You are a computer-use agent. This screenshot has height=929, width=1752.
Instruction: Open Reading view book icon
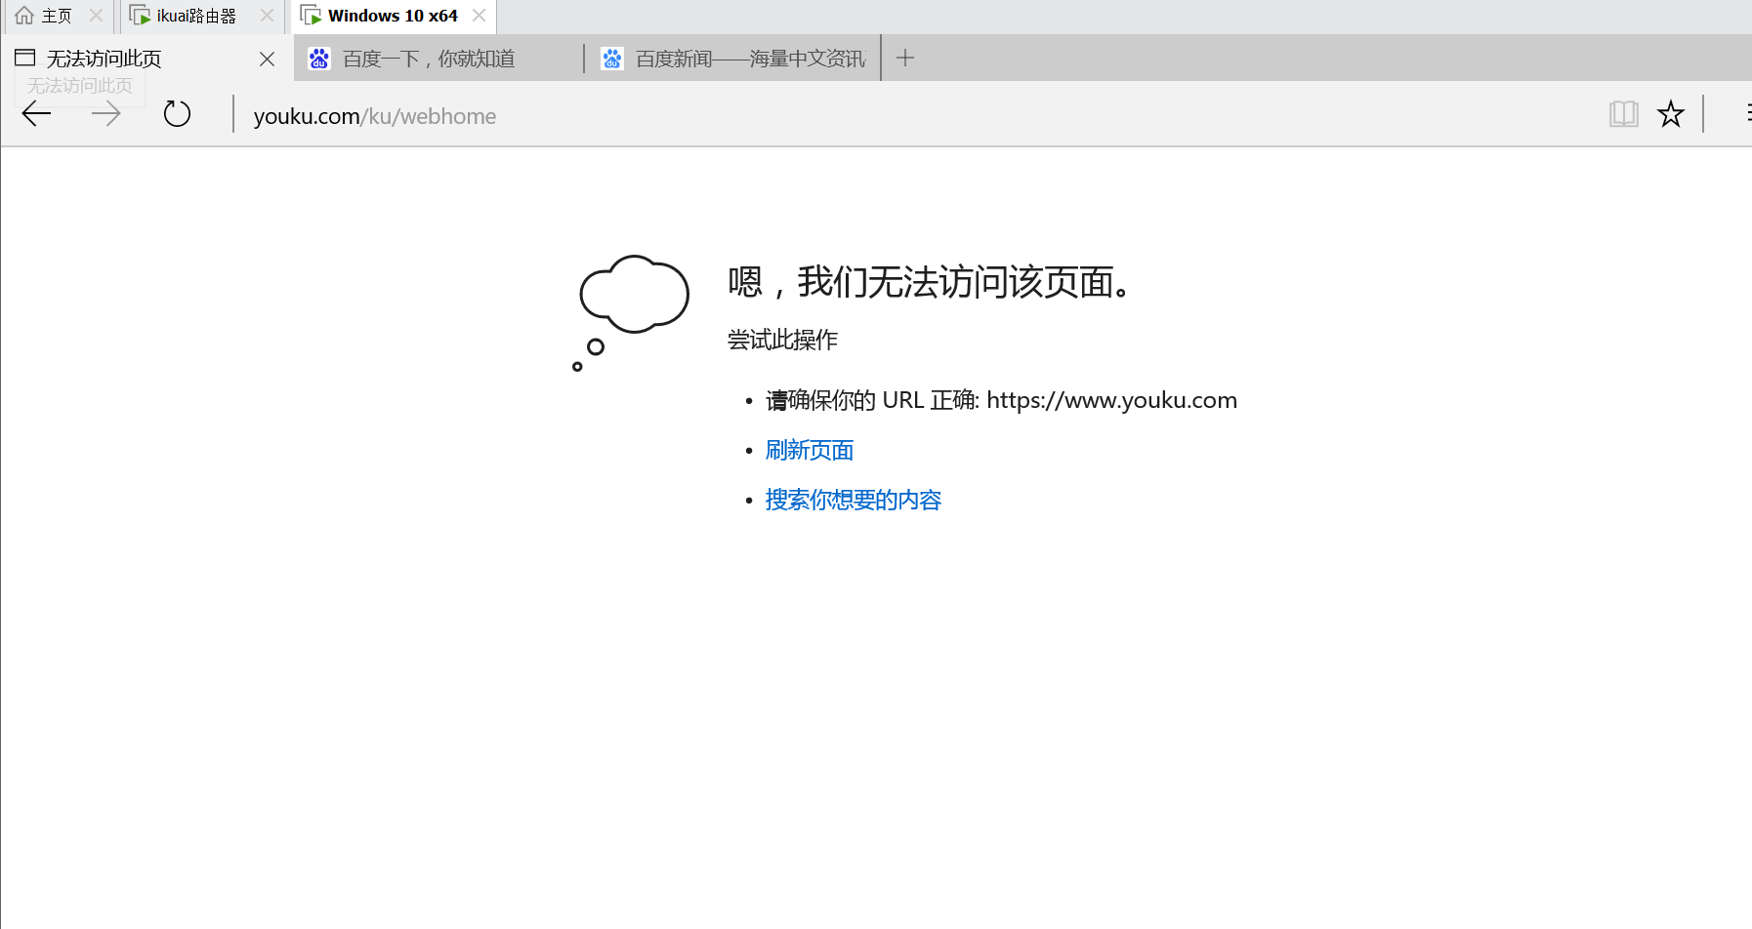point(1623,114)
